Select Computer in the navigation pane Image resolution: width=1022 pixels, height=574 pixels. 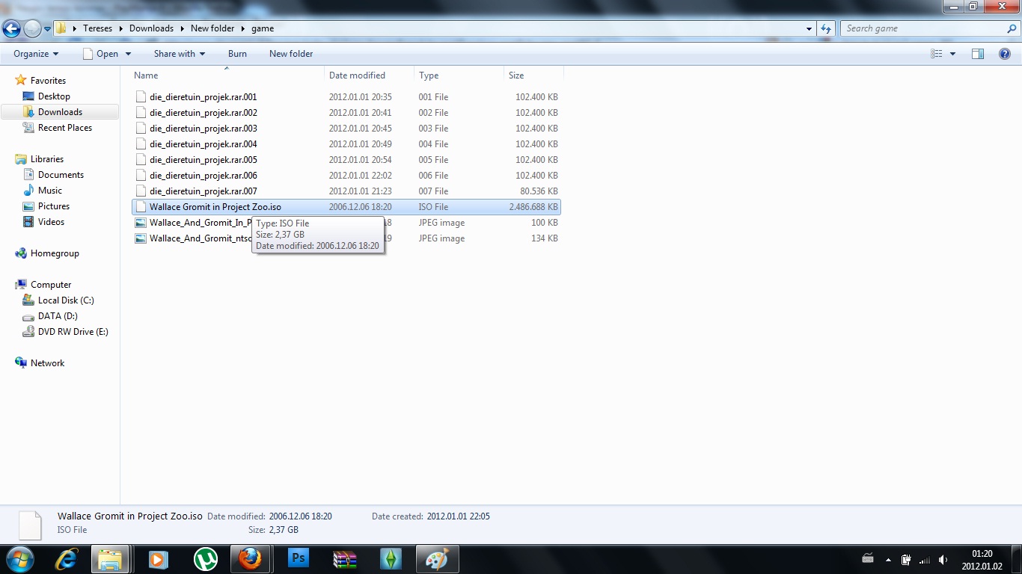[x=51, y=285]
